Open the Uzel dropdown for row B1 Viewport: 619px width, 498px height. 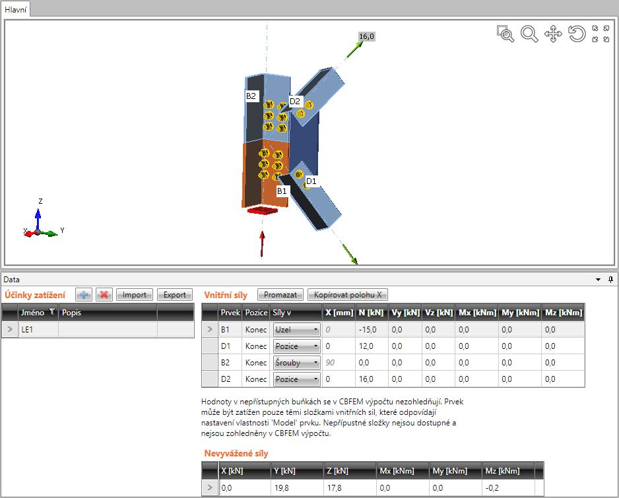tap(296, 330)
